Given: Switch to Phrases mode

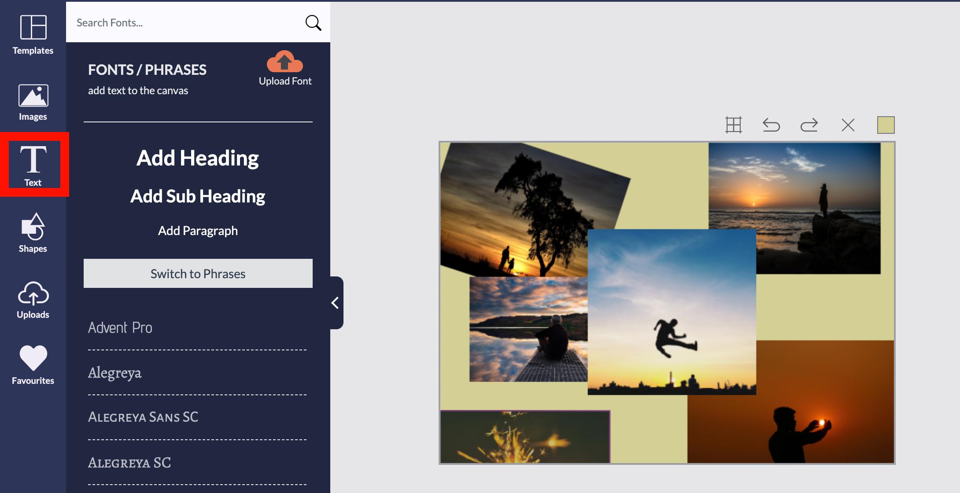Looking at the screenshot, I should coord(198,273).
